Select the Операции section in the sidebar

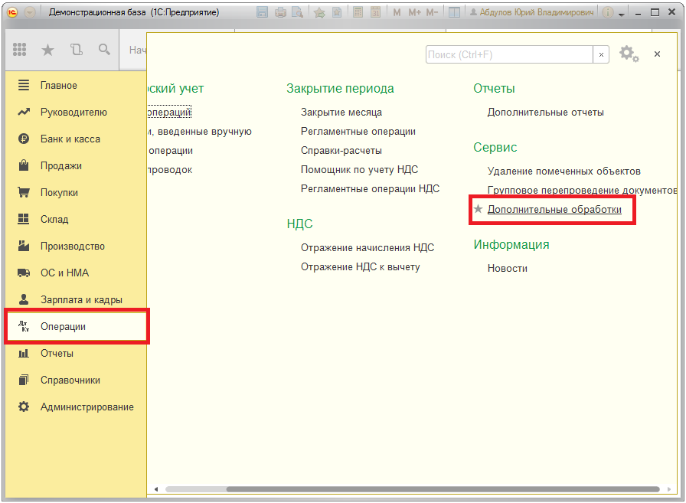coord(63,327)
